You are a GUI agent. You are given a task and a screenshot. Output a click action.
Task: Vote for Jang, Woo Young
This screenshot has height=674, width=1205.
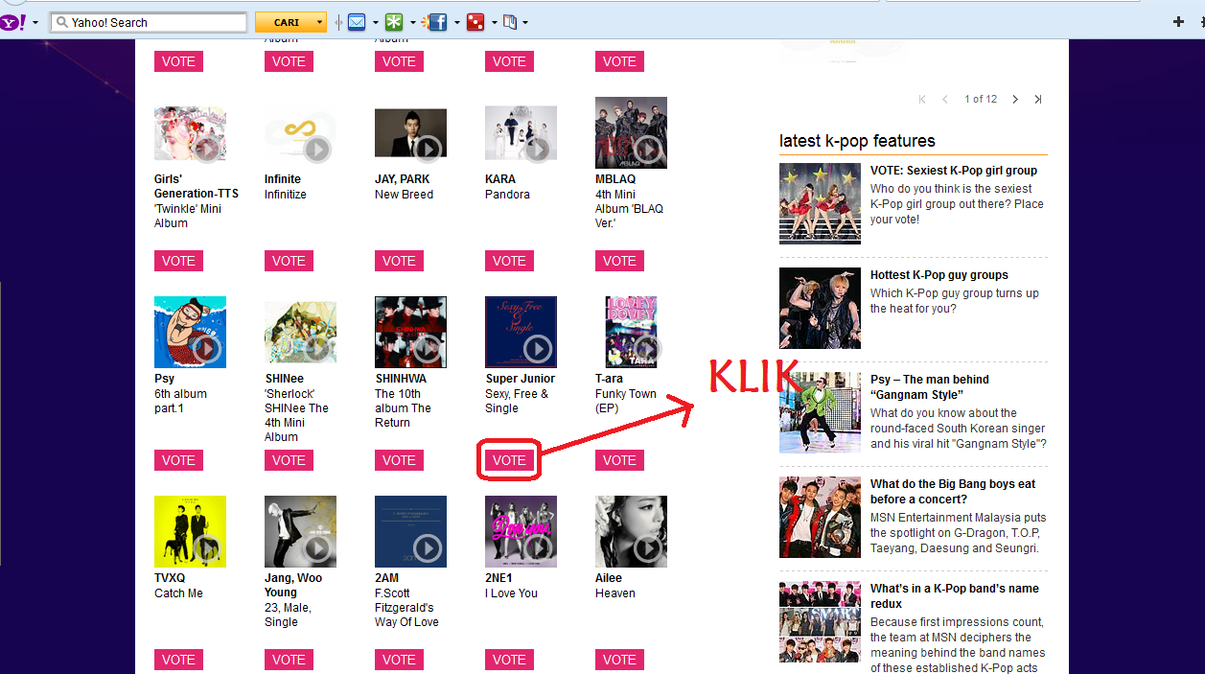click(289, 660)
